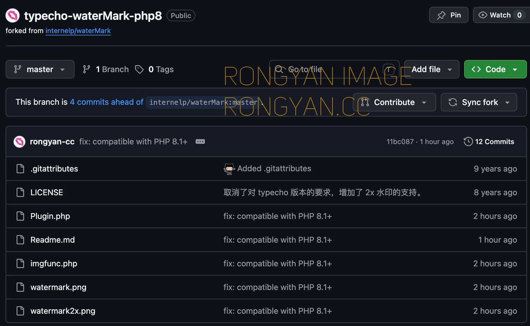Click the file icon next to watermark.png
Image resolution: width=530 pixels, height=326 pixels.
pos(20,287)
